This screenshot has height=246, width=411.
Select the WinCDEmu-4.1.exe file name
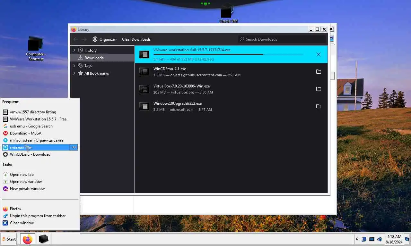click(x=170, y=69)
